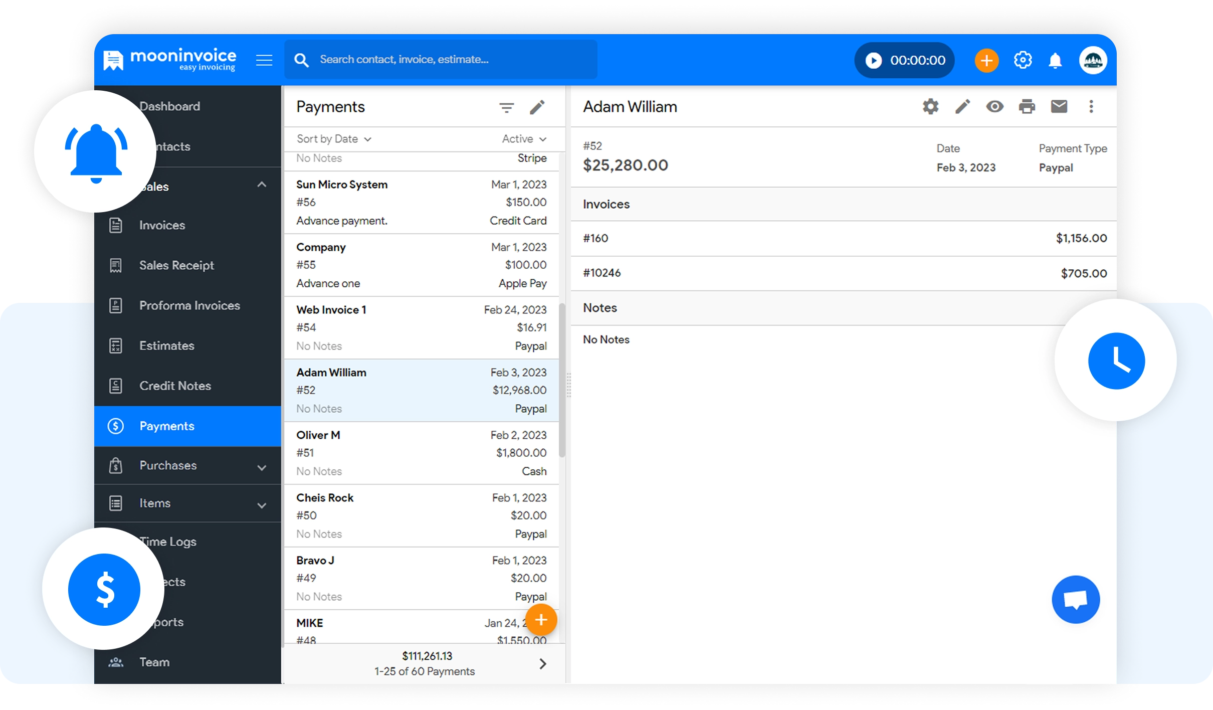Email the payment using envelope icon
The image size is (1213, 710).
coord(1059,106)
